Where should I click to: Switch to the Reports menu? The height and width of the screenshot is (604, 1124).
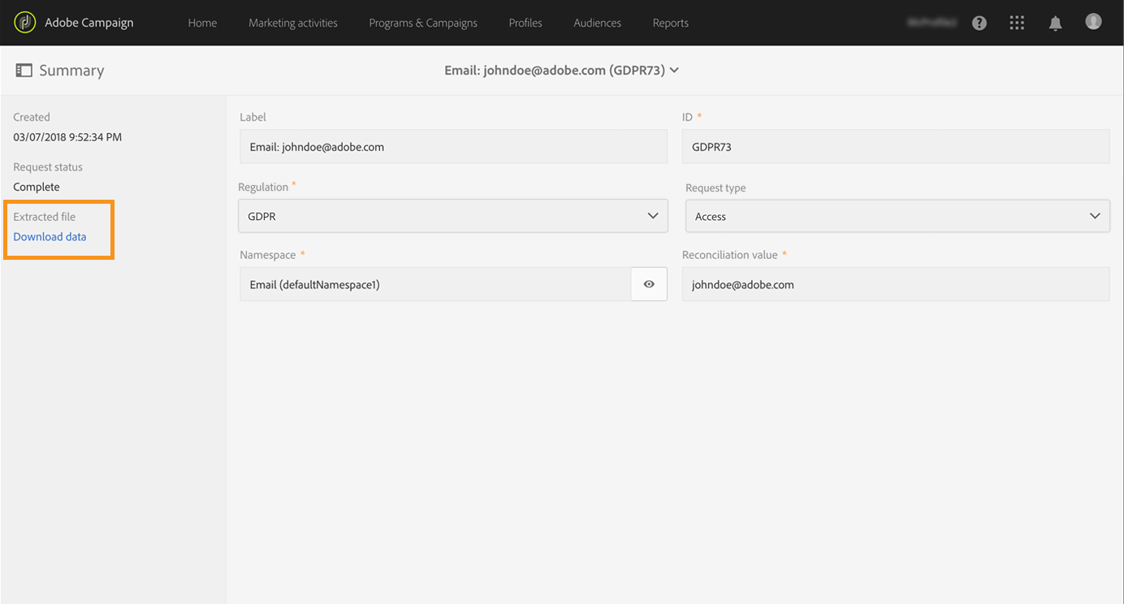click(670, 23)
